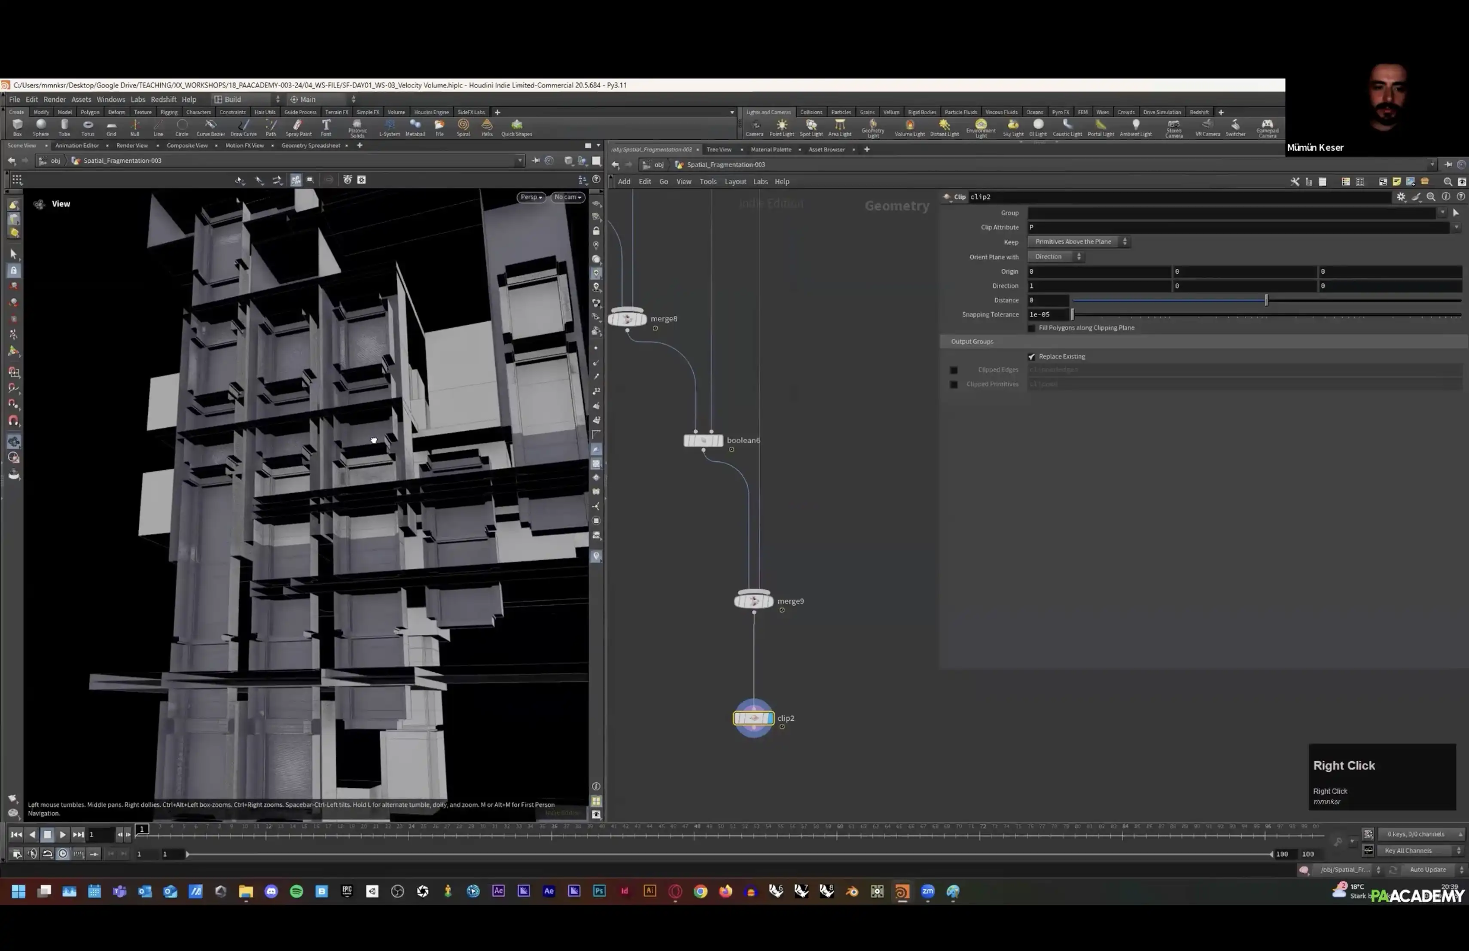The image size is (1469, 951).
Task: Toggle Fill Polygons along Clipping Plane
Action: (x=1031, y=328)
